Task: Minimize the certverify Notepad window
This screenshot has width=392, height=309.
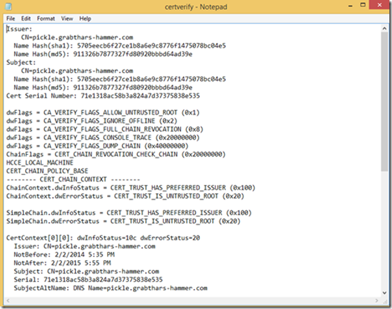Action: point(350,6)
